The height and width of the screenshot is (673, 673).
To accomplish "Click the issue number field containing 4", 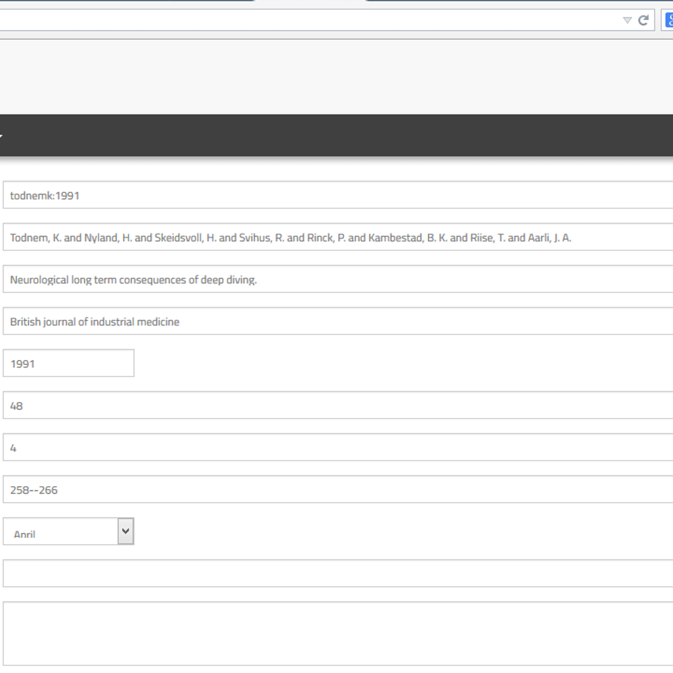I will click(336, 448).
